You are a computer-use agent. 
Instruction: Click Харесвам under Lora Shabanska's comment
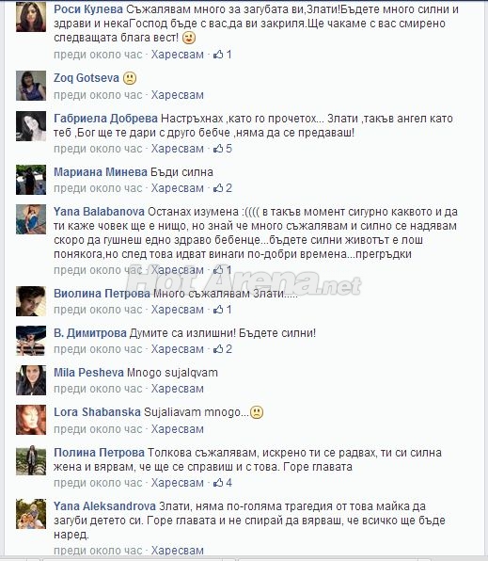(x=178, y=429)
